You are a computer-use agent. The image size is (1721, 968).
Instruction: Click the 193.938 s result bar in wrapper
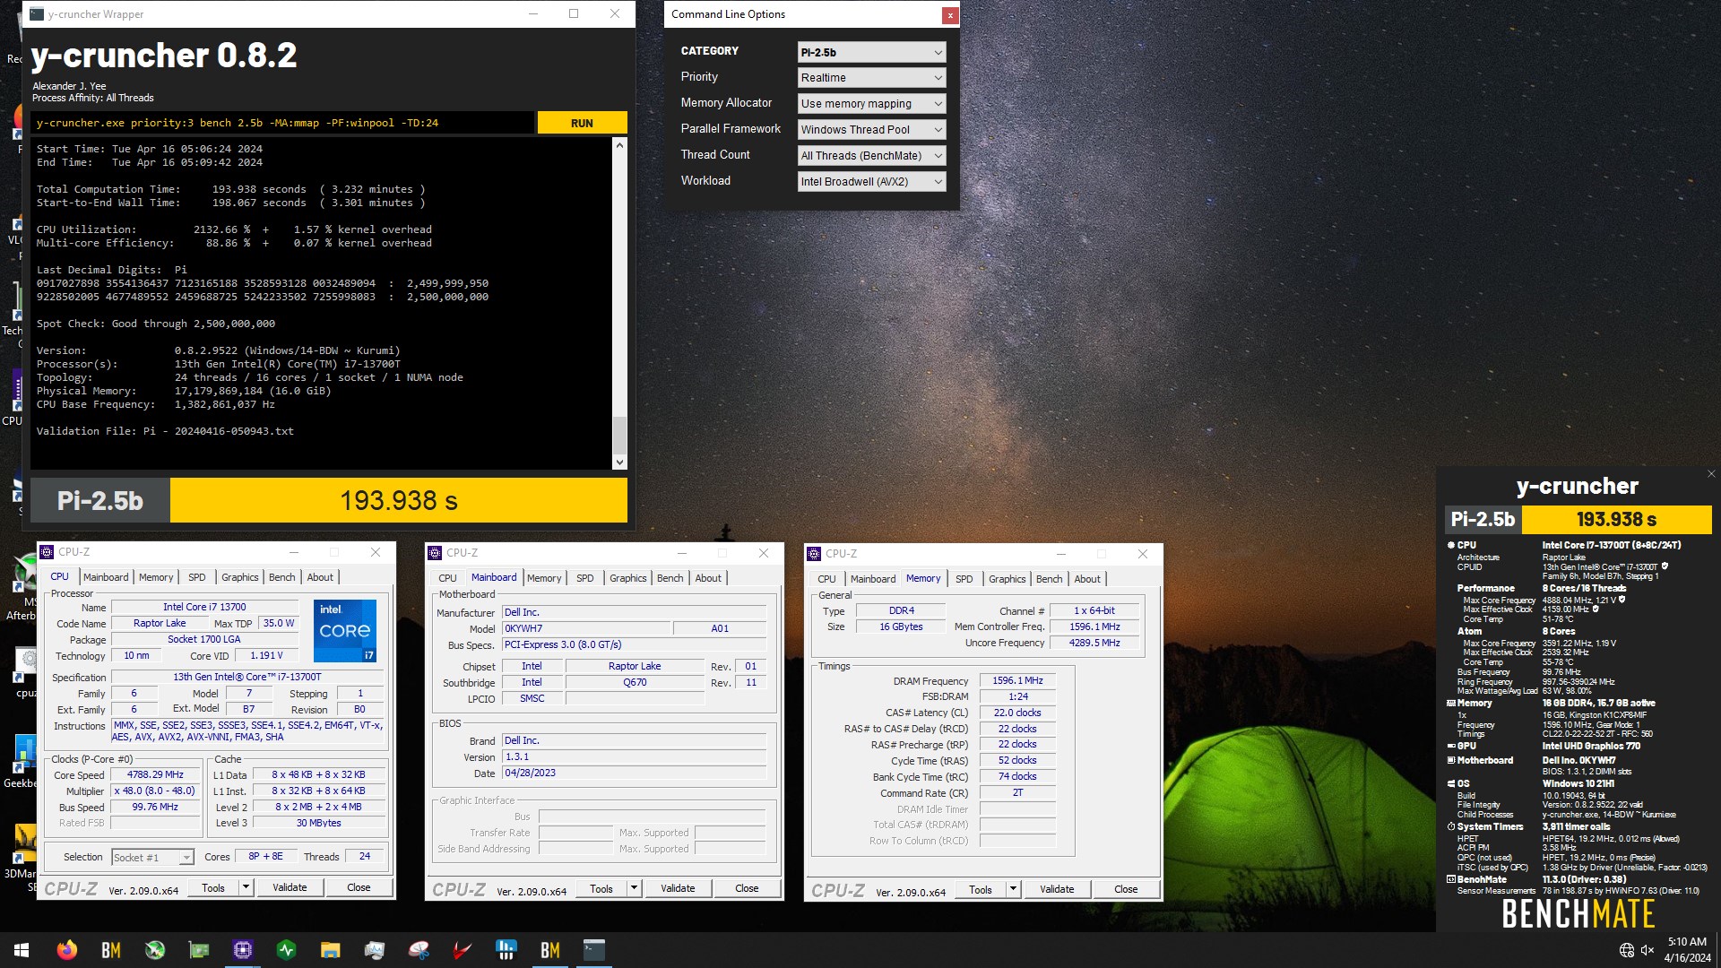pyautogui.click(x=399, y=501)
